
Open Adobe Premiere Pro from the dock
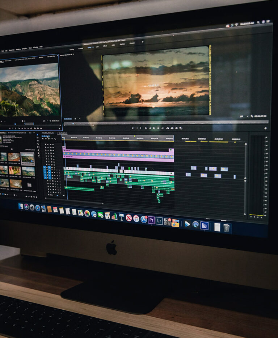(151, 220)
